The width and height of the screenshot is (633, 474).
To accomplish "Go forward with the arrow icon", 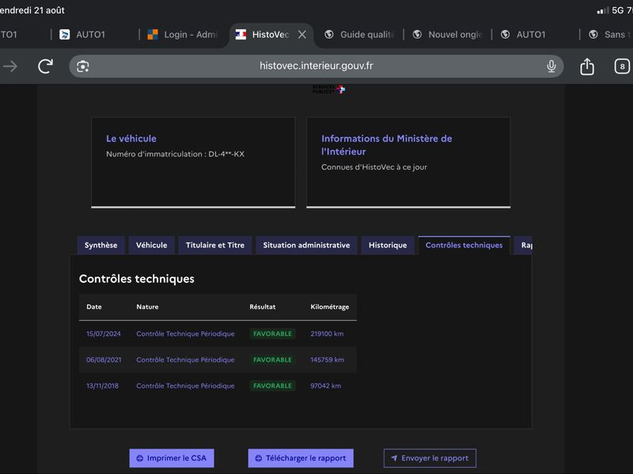I will coord(10,66).
